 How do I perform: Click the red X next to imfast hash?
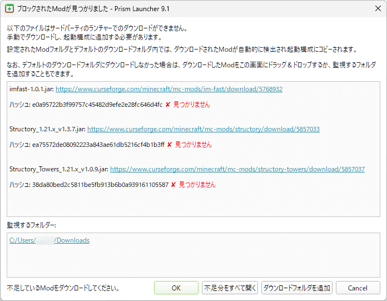click(x=168, y=105)
